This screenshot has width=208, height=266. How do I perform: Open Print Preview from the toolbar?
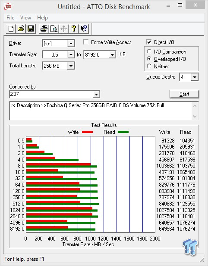pyautogui.click(x=54, y=28)
